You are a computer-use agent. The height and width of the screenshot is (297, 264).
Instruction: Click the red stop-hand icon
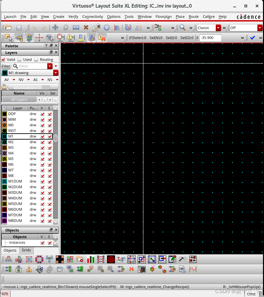pyautogui.click(x=60, y=37)
